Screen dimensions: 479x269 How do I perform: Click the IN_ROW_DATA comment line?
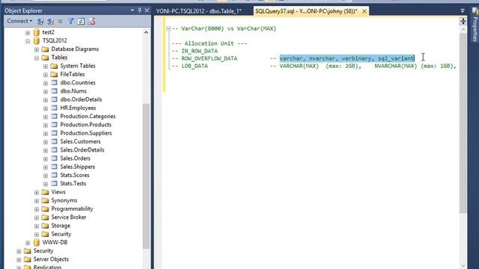[x=195, y=51]
